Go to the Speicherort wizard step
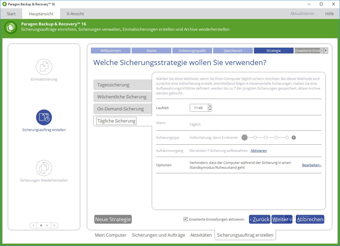 coord(233,51)
